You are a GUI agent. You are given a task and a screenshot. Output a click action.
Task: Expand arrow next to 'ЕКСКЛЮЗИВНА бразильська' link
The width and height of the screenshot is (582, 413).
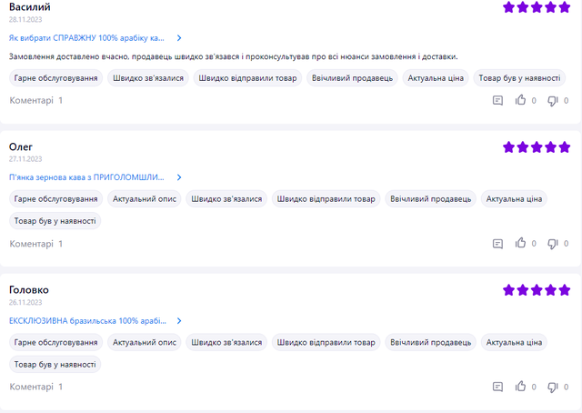pyautogui.click(x=179, y=321)
